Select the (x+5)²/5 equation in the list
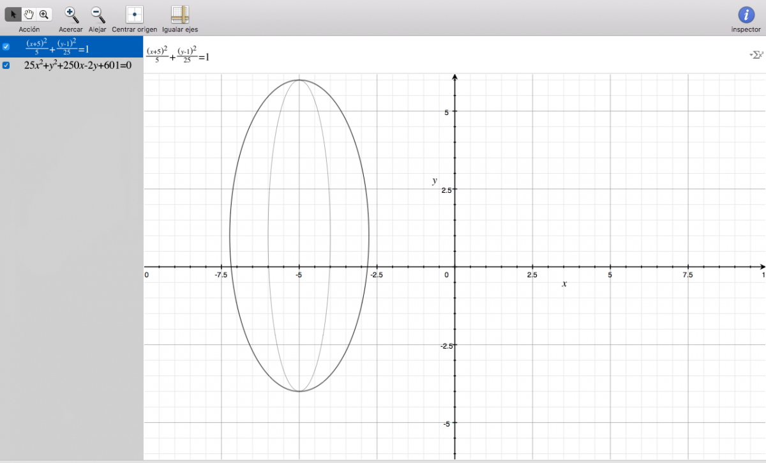This screenshot has height=463, width=766. (56, 47)
